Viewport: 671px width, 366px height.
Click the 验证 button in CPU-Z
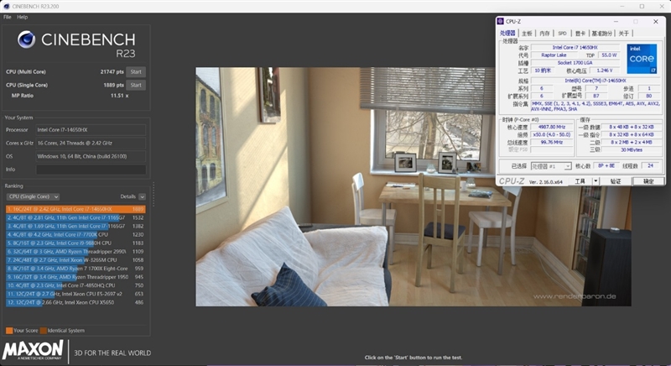[616, 181]
